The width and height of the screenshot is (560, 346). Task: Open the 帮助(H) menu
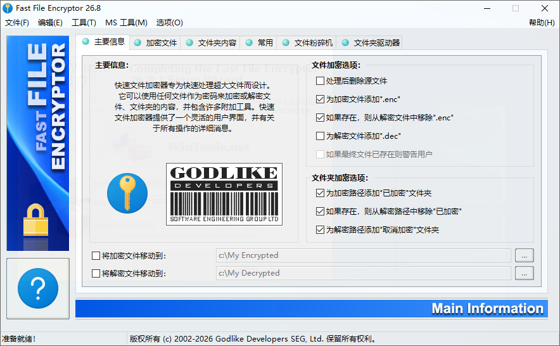pyautogui.click(x=542, y=23)
